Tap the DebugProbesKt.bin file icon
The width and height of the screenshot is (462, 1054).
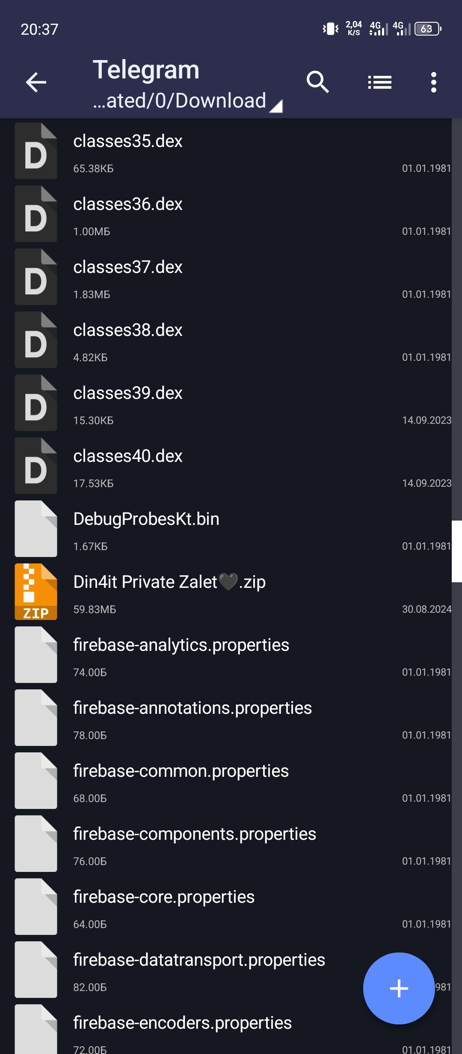36,529
